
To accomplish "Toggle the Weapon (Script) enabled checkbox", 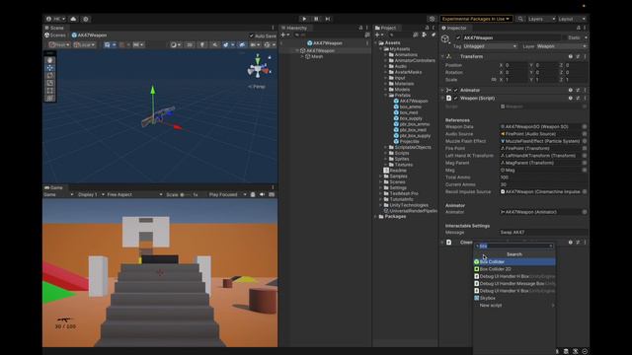I will (x=456, y=99).
